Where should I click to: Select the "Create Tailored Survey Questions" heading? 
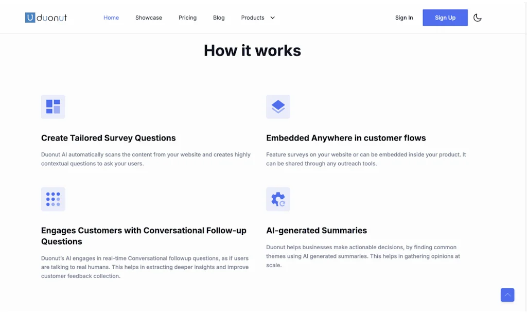[x=108, y=137]
